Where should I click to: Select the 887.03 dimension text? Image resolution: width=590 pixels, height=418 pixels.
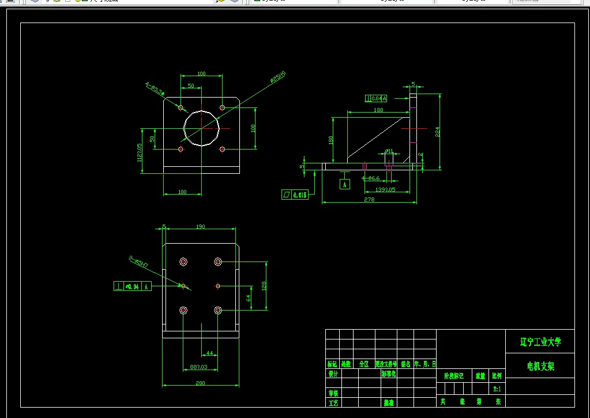(198, 367)
